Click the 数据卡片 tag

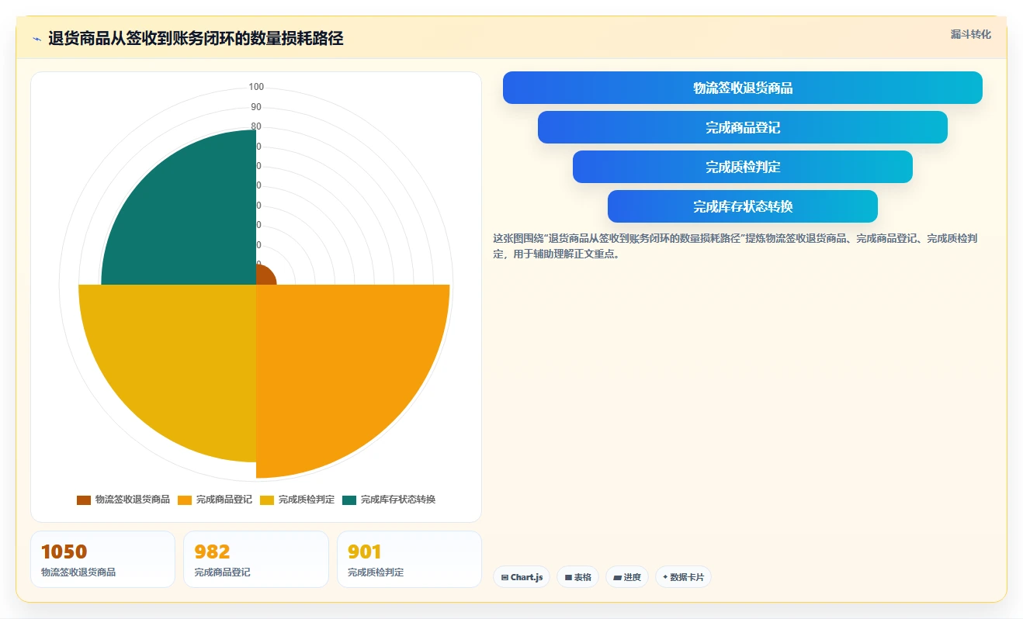[x=683, y=577]
